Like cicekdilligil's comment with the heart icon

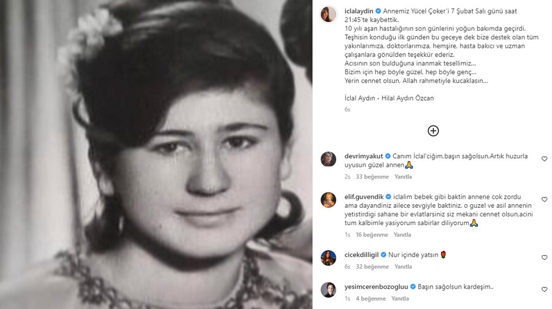(x=544, y=257)
